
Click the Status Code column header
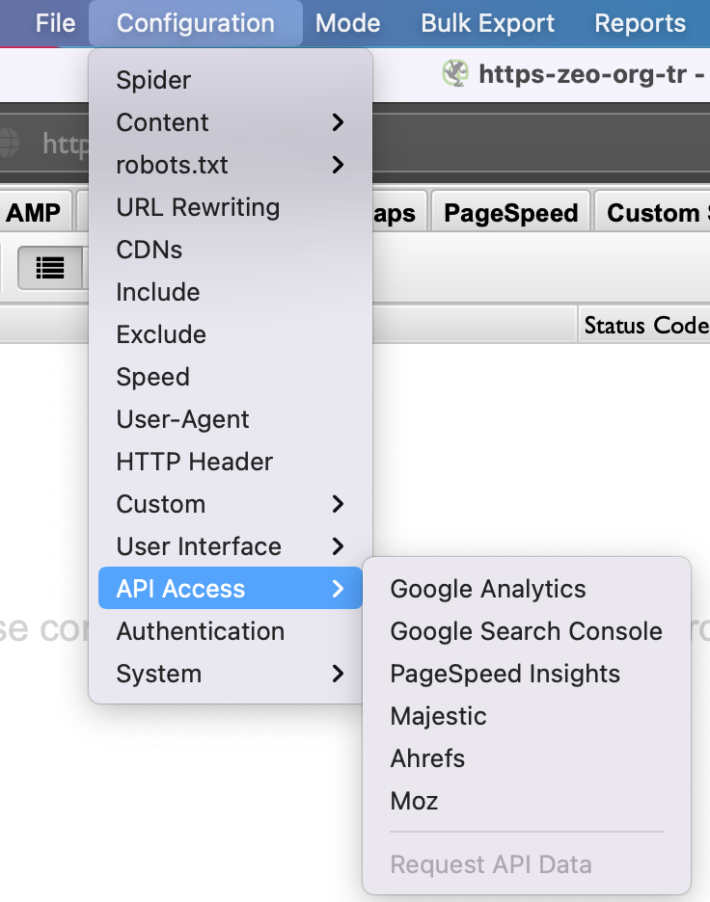tap(645, 325)
